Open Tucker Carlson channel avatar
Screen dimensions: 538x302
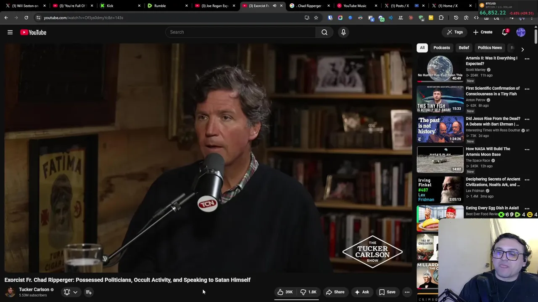click(10, 292)
